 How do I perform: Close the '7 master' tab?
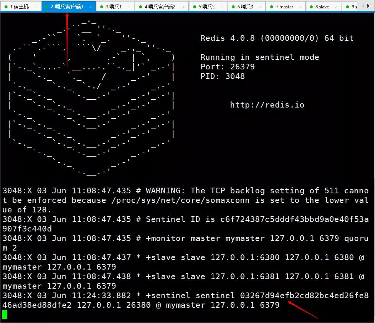(300, 7)
